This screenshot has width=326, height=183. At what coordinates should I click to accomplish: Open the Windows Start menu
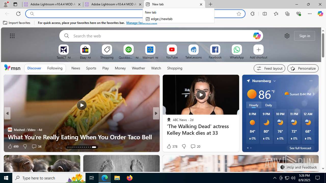[6, 178]
